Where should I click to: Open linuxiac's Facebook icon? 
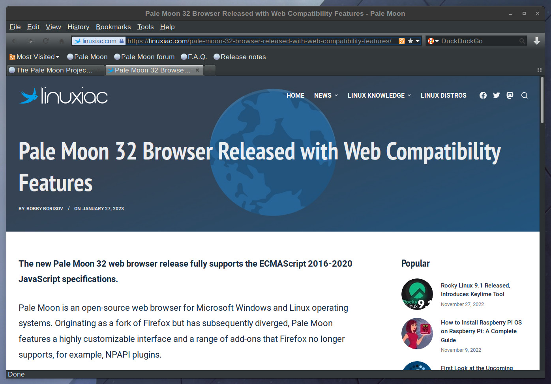pyautogui.click(x=483, y=95)
